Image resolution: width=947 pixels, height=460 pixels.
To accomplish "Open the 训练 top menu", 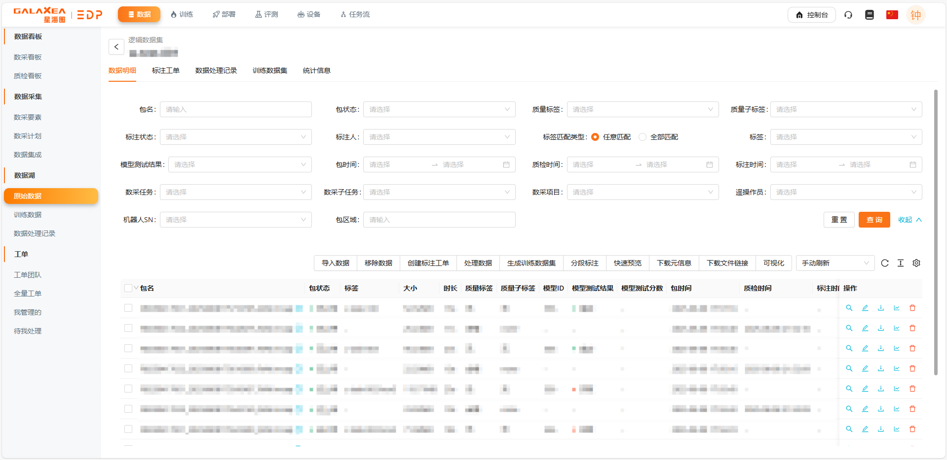I will tap(182, 14).
